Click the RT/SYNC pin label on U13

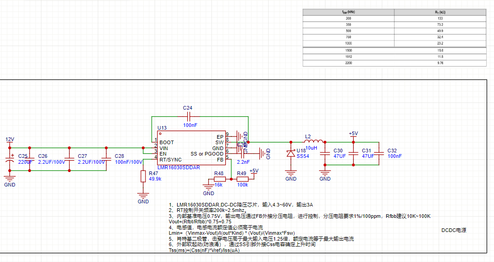[x=170, y=160]
